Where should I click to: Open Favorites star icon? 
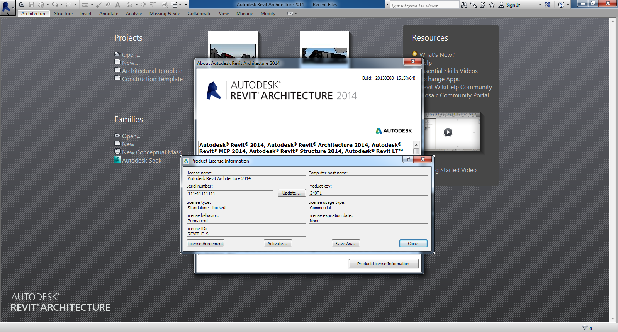pos(492,5)
